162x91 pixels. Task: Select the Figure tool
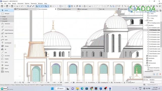pyautogui.click(x=7, y=69)
